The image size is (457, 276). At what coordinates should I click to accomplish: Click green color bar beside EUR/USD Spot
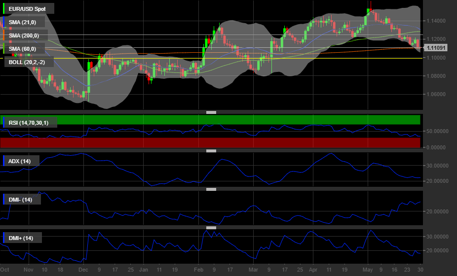(x=3, y=9)
